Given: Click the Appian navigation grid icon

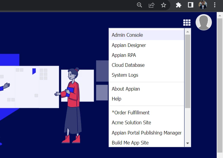Looking at the screenshot, I should point(187,23).
